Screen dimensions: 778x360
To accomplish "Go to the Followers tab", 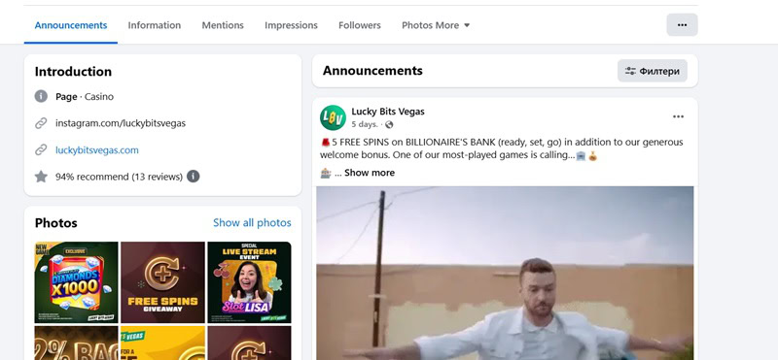I will pyautogui.click(x=360, y=25).
